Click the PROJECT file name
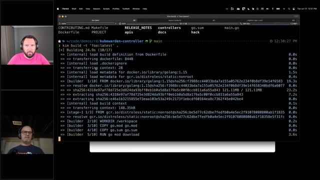The width and height of the screenshot is (320, 180). coord(99,32)
